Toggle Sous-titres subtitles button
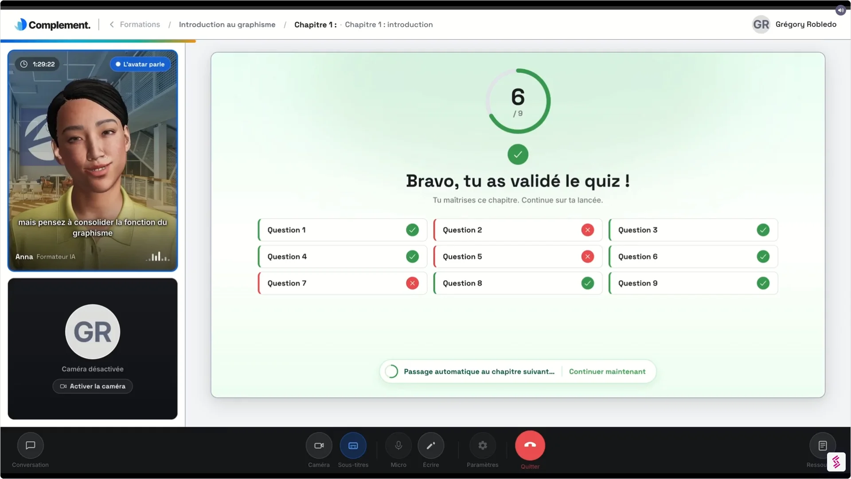851x479 pixels. click(353, 445)
